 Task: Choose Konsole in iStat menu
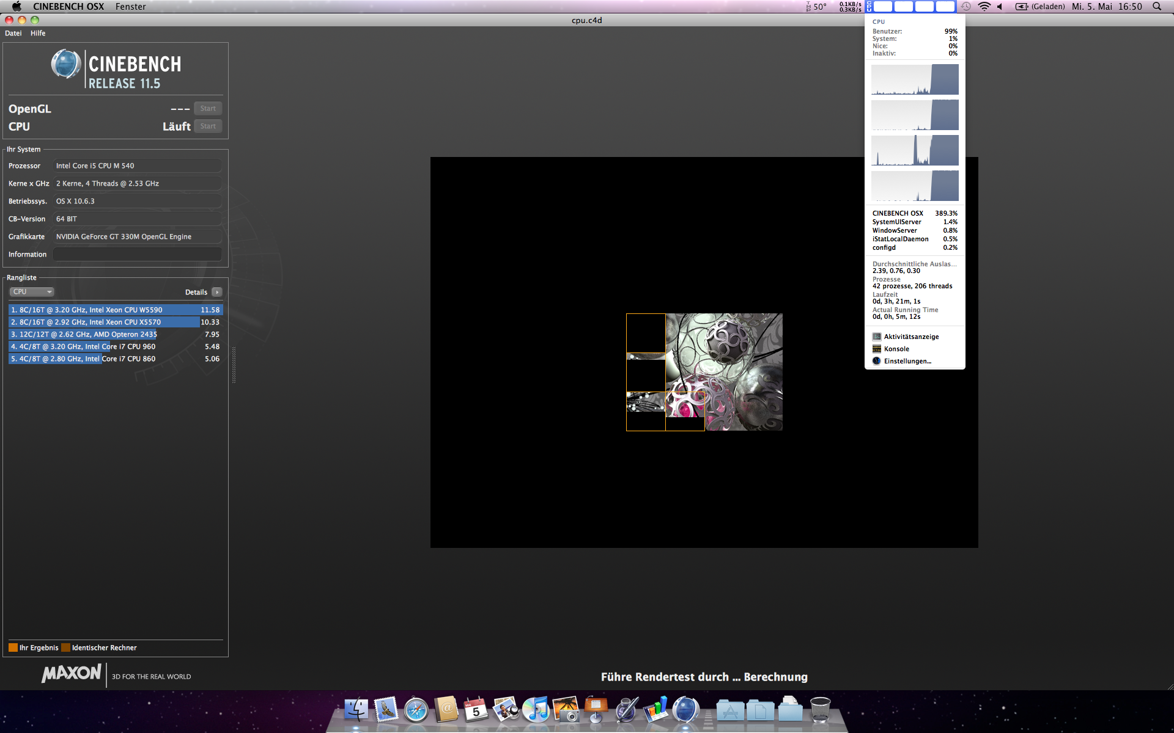tap(896, 349)
